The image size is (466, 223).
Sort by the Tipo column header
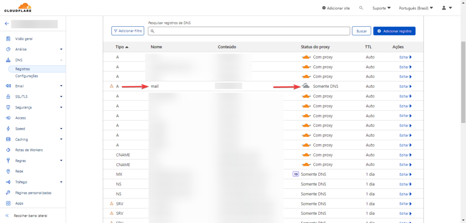click(x=122, y=47)
